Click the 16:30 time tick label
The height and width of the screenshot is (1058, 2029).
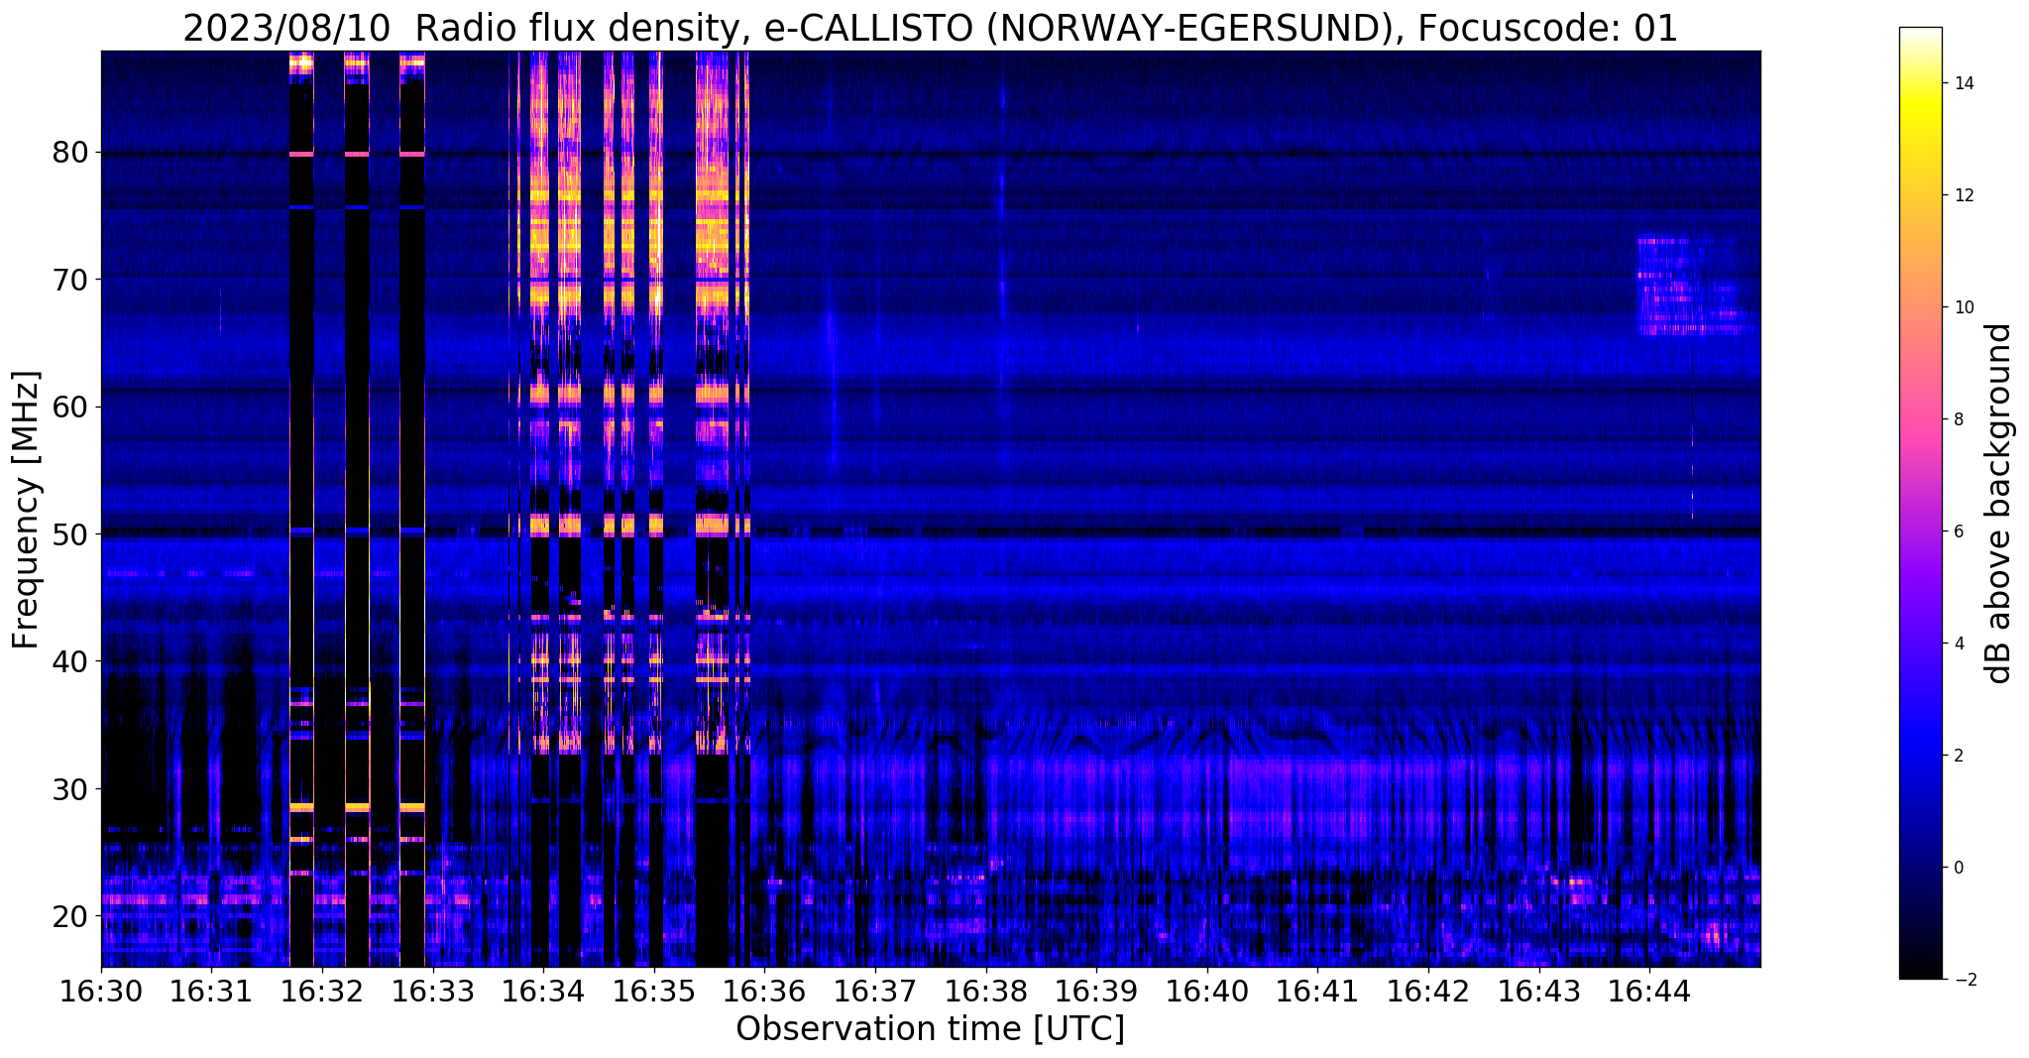tap(101, 992)
